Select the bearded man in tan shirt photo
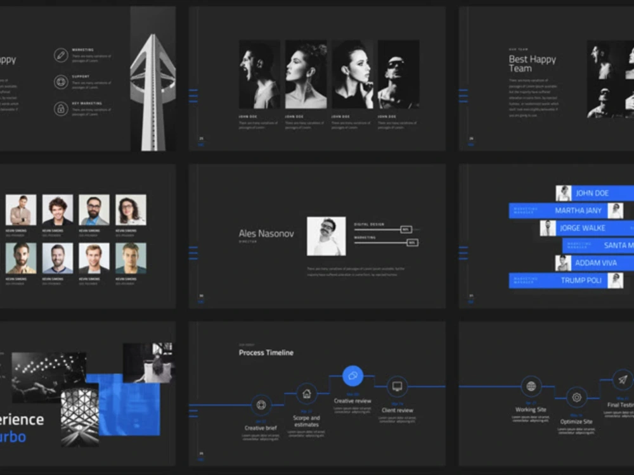634x475 pixels. pyautogui.click(x=21, y=258)
